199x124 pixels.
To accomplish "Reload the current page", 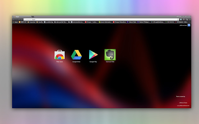I will tap(19, 20).
